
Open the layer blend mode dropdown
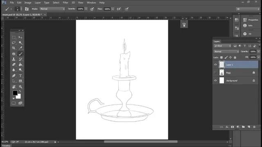pyautogui.click(x=226, y=52)
